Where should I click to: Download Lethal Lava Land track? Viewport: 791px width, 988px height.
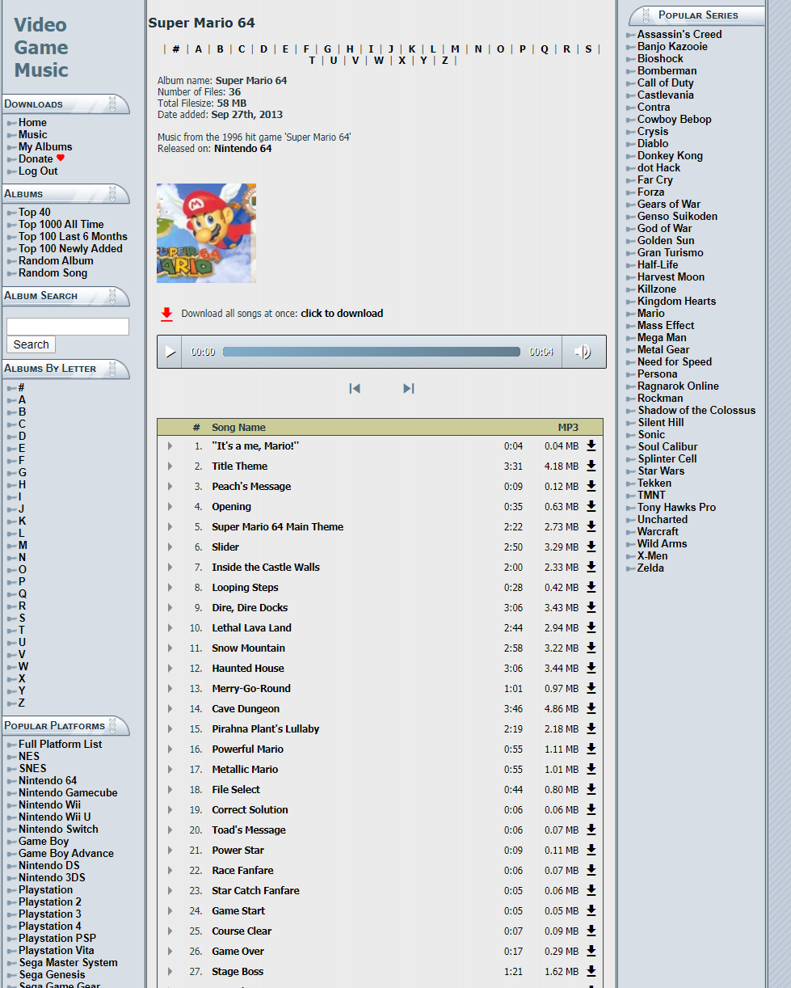(591, 627)
